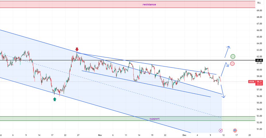Viewport: 266px width, 138px height.
Task: Open the purple lightning event icon
Action: [220, 130]
